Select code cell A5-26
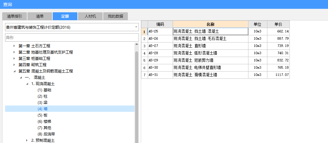The width and height of the screenshot is (328, 143). click(160, 39)
